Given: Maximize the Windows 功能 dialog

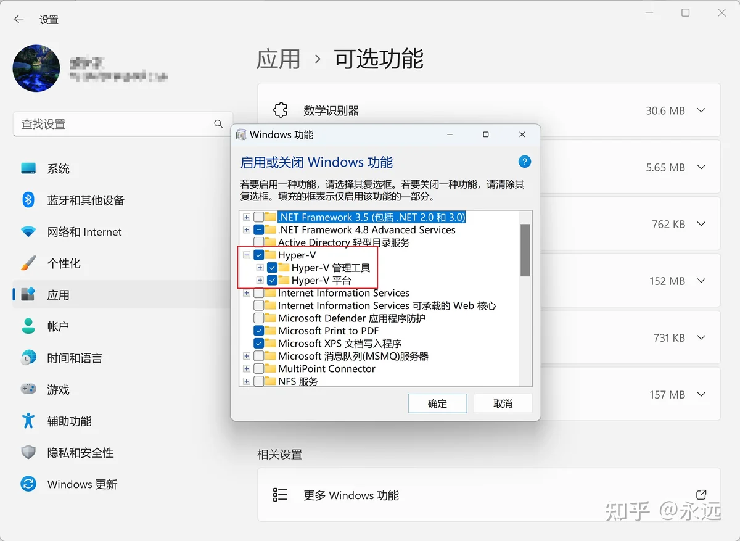Looking at the screenshot, I should click(x=486, y=134).
